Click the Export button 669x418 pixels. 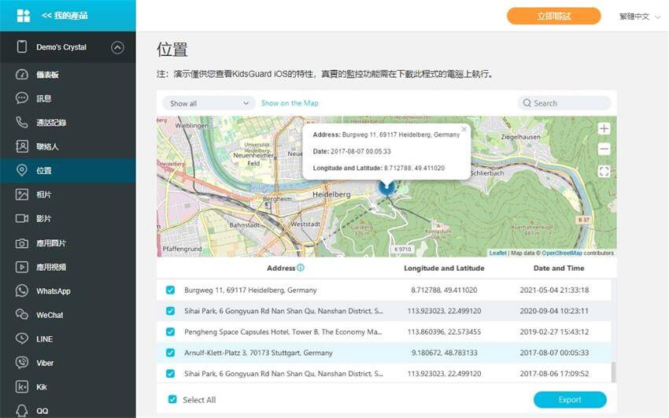click(570, 400)
